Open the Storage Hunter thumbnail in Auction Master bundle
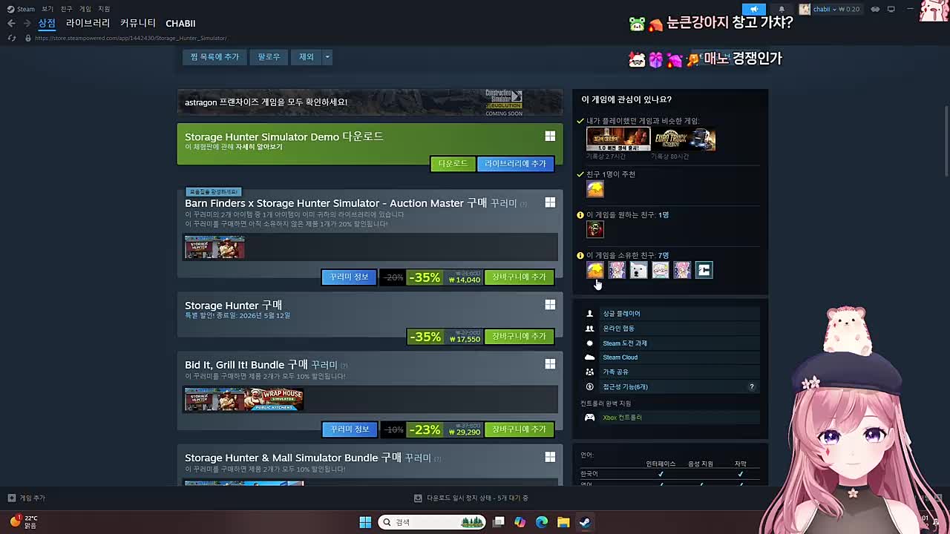This screenshot has width=950, height=534. click(x=214, y=248)
